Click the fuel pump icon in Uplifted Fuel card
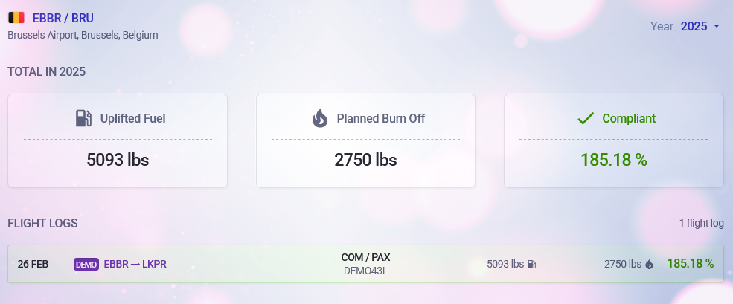 [83, 118]
